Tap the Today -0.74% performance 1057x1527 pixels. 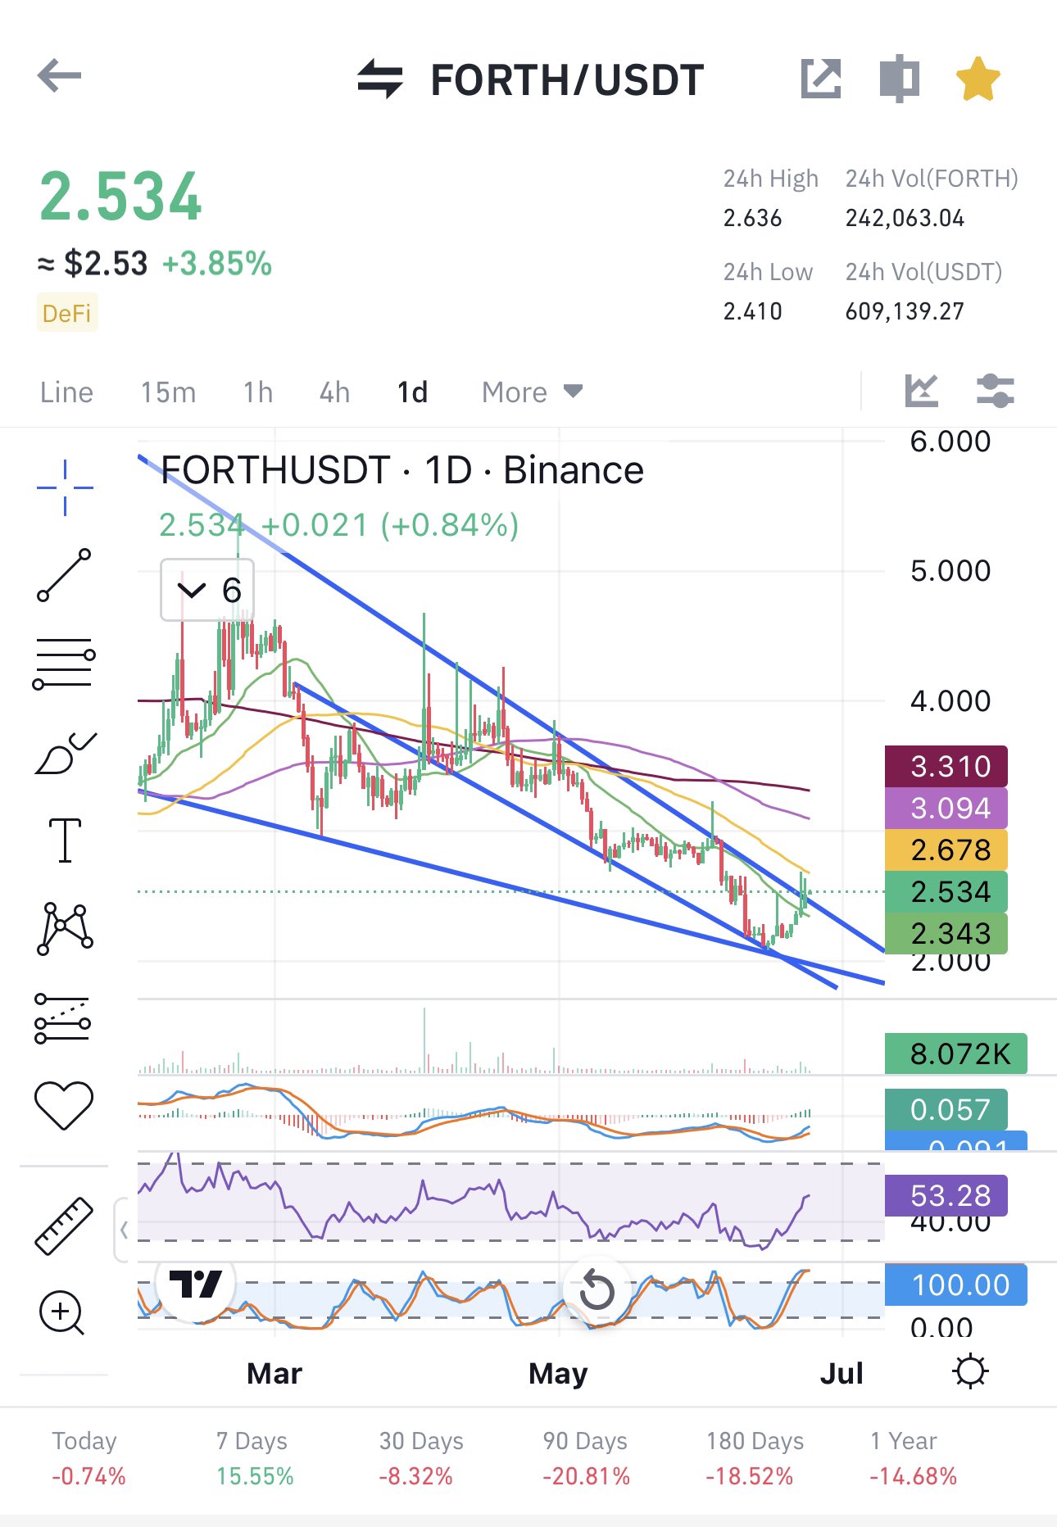(x=88, y=1458)
